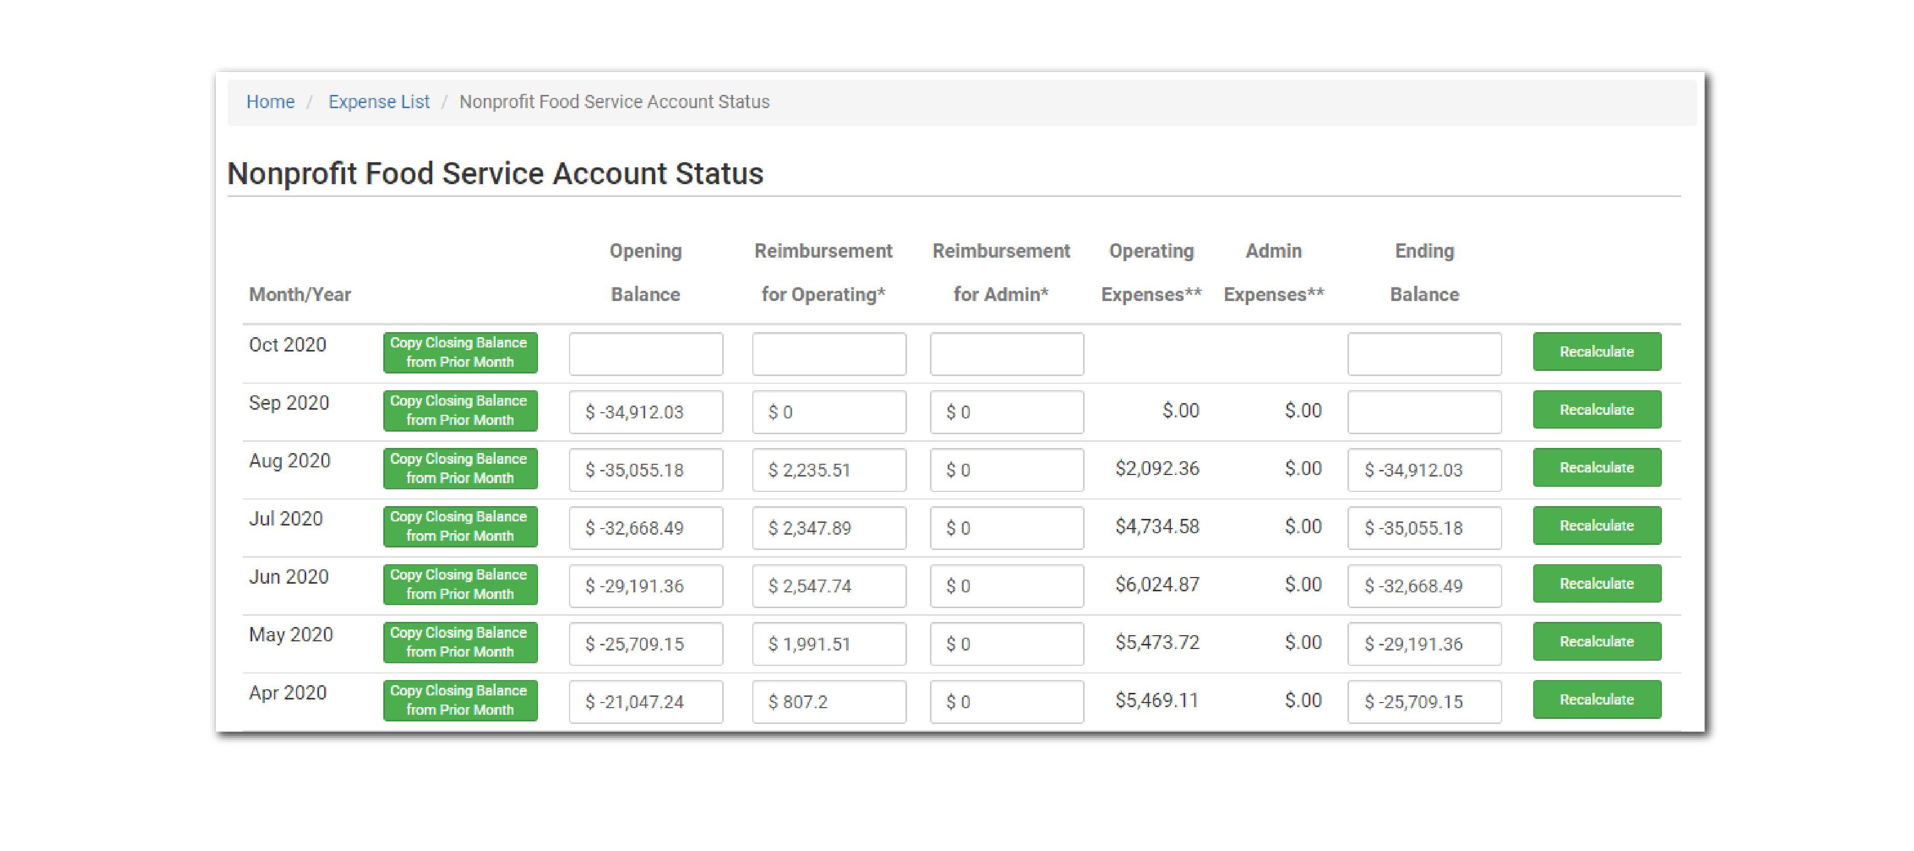Open the Home breadcrumb link
Screen dimensions: 1914x851
click(271, 102)
